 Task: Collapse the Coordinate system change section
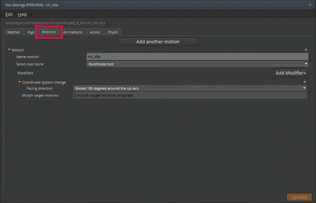pyautogui.click(x=19, y=82)
